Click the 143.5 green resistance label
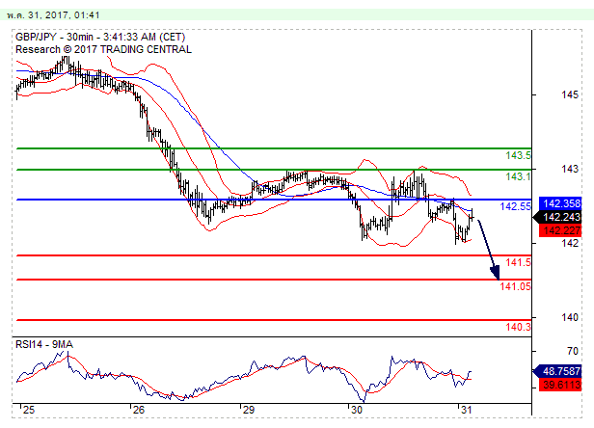Viewport: 594px width, 428px height. (518, 155)
